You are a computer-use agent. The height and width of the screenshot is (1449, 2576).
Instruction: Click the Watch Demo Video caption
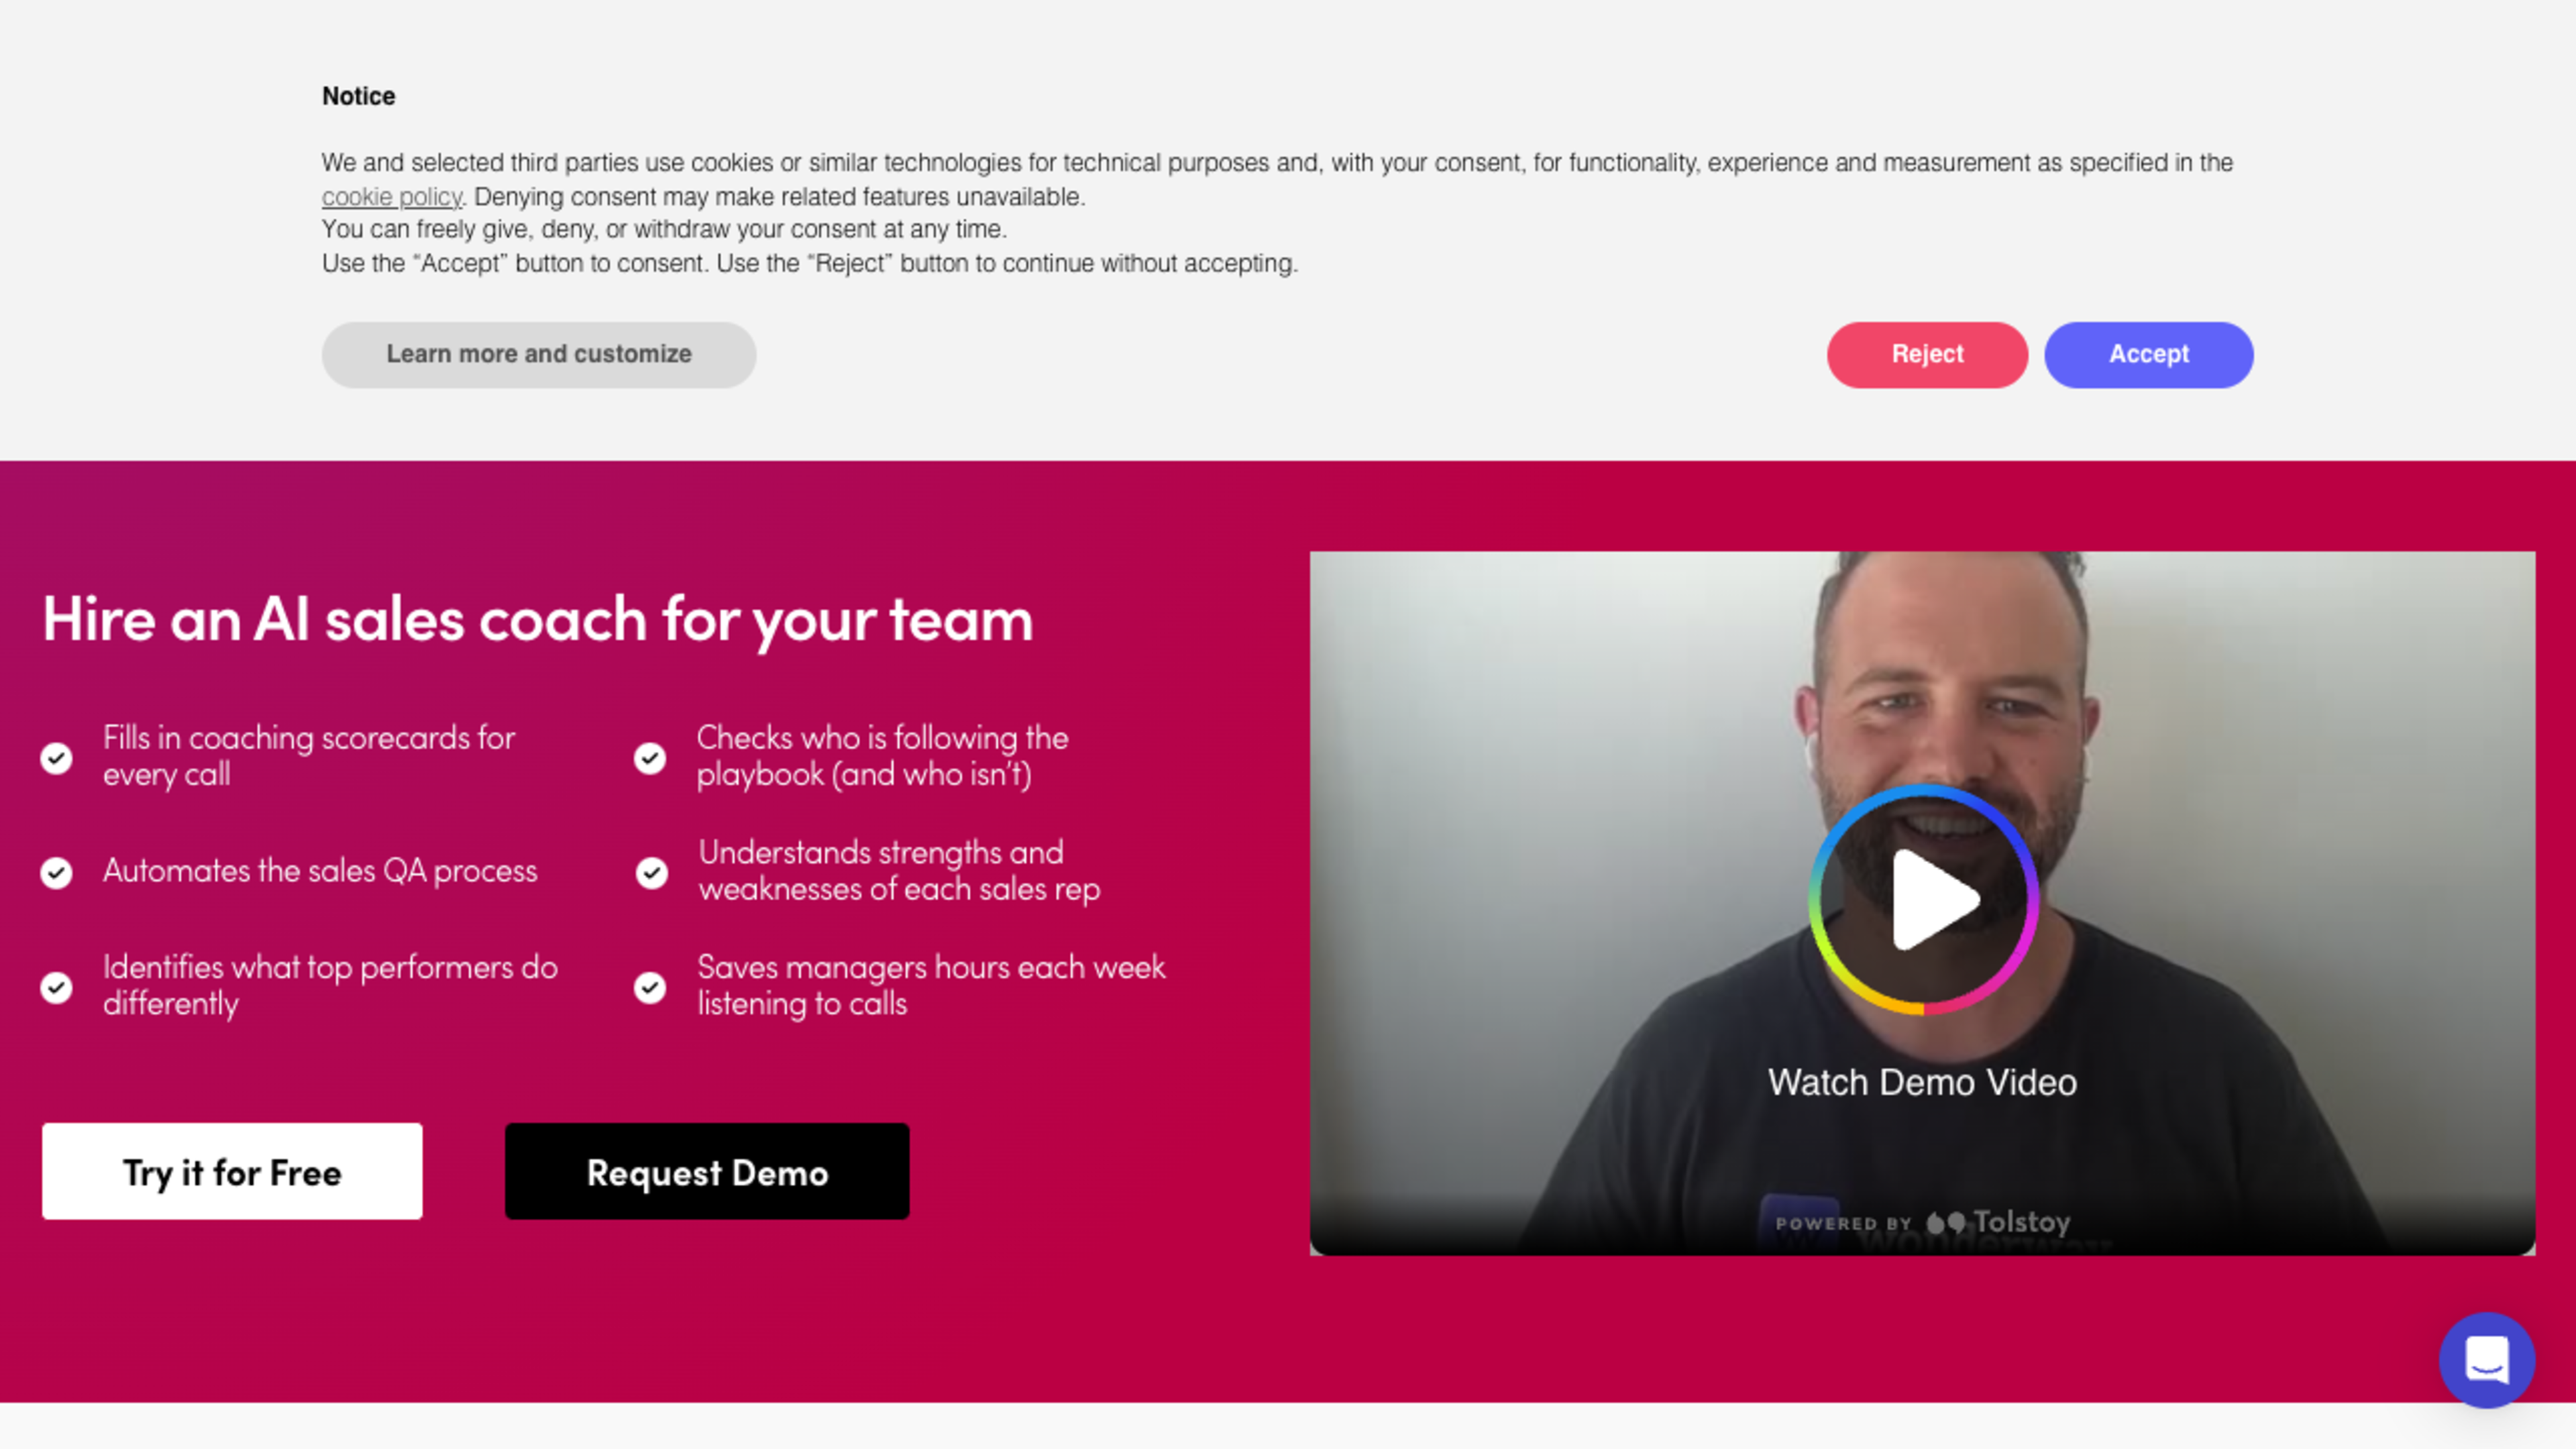pos(1922,1082)
